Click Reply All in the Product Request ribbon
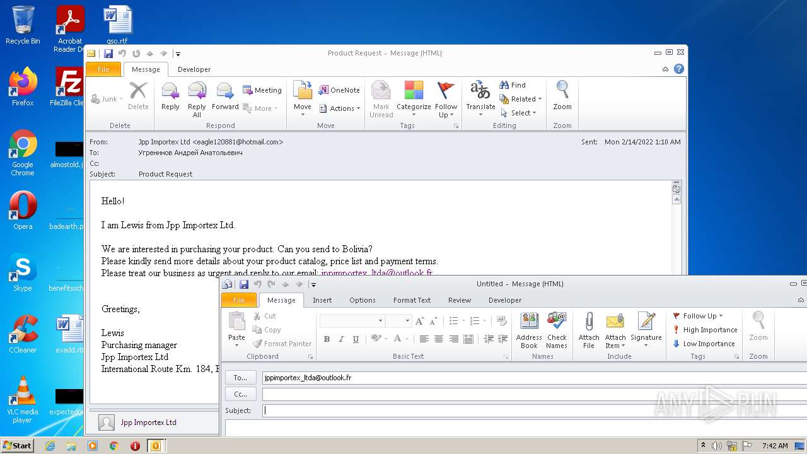This screenshot has width=807, height=454. pos(197,98)
